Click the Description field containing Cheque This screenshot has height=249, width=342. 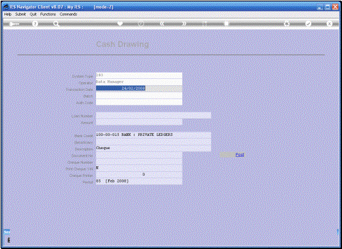point(154,149)
